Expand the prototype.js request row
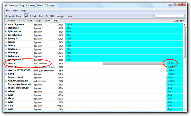 6,35
